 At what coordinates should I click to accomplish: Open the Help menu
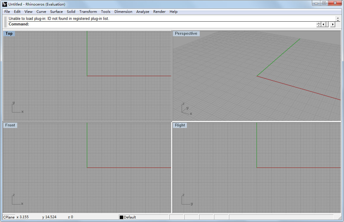coord(173,12)
